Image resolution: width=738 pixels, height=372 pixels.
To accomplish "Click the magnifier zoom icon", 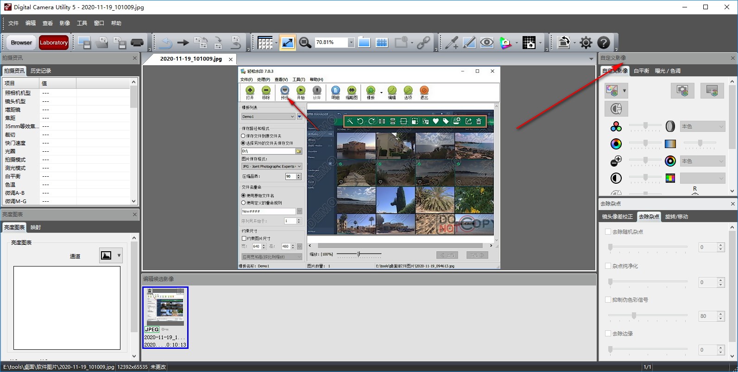I will (305, 43).
